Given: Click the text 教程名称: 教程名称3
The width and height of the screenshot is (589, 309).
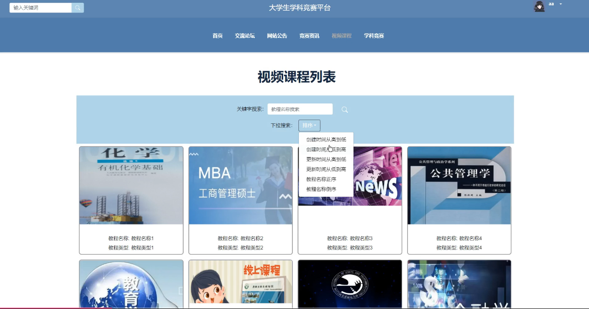Looking at the screenshot, I should click(349, 239).
